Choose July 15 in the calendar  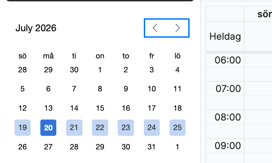[x=100, y=108]
